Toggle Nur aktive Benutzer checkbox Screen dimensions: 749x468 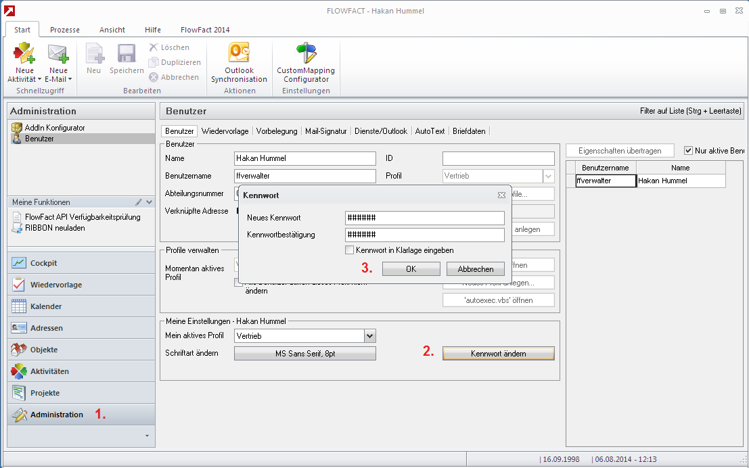click(688, 150)
